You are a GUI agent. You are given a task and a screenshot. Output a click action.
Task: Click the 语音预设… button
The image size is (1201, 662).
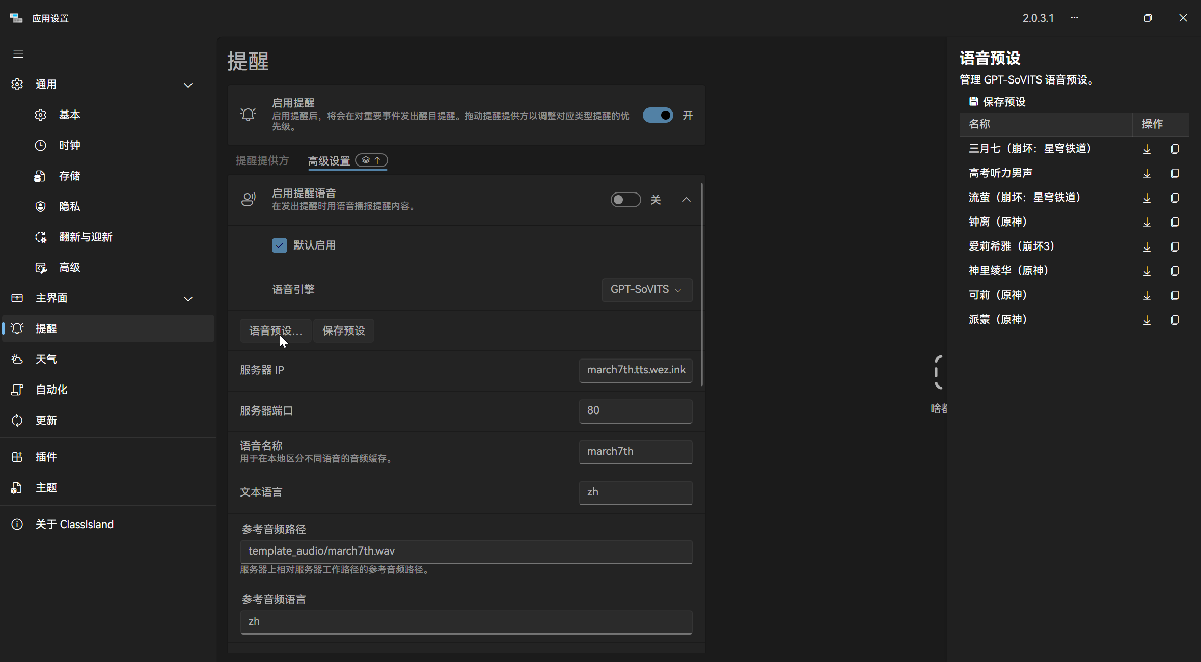275,330
